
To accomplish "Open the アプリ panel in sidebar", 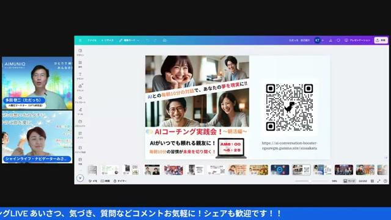I will (x=80, y=135).
